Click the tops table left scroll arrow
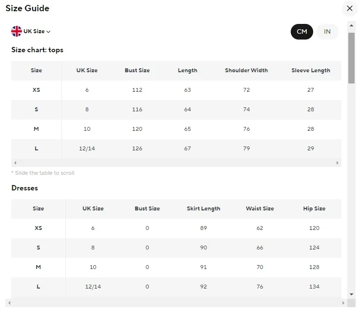Viewport: 360px width, 311px height. tap(15, 163)
